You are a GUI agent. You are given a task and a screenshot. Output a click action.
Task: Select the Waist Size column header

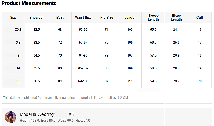[x=83, y=18]
